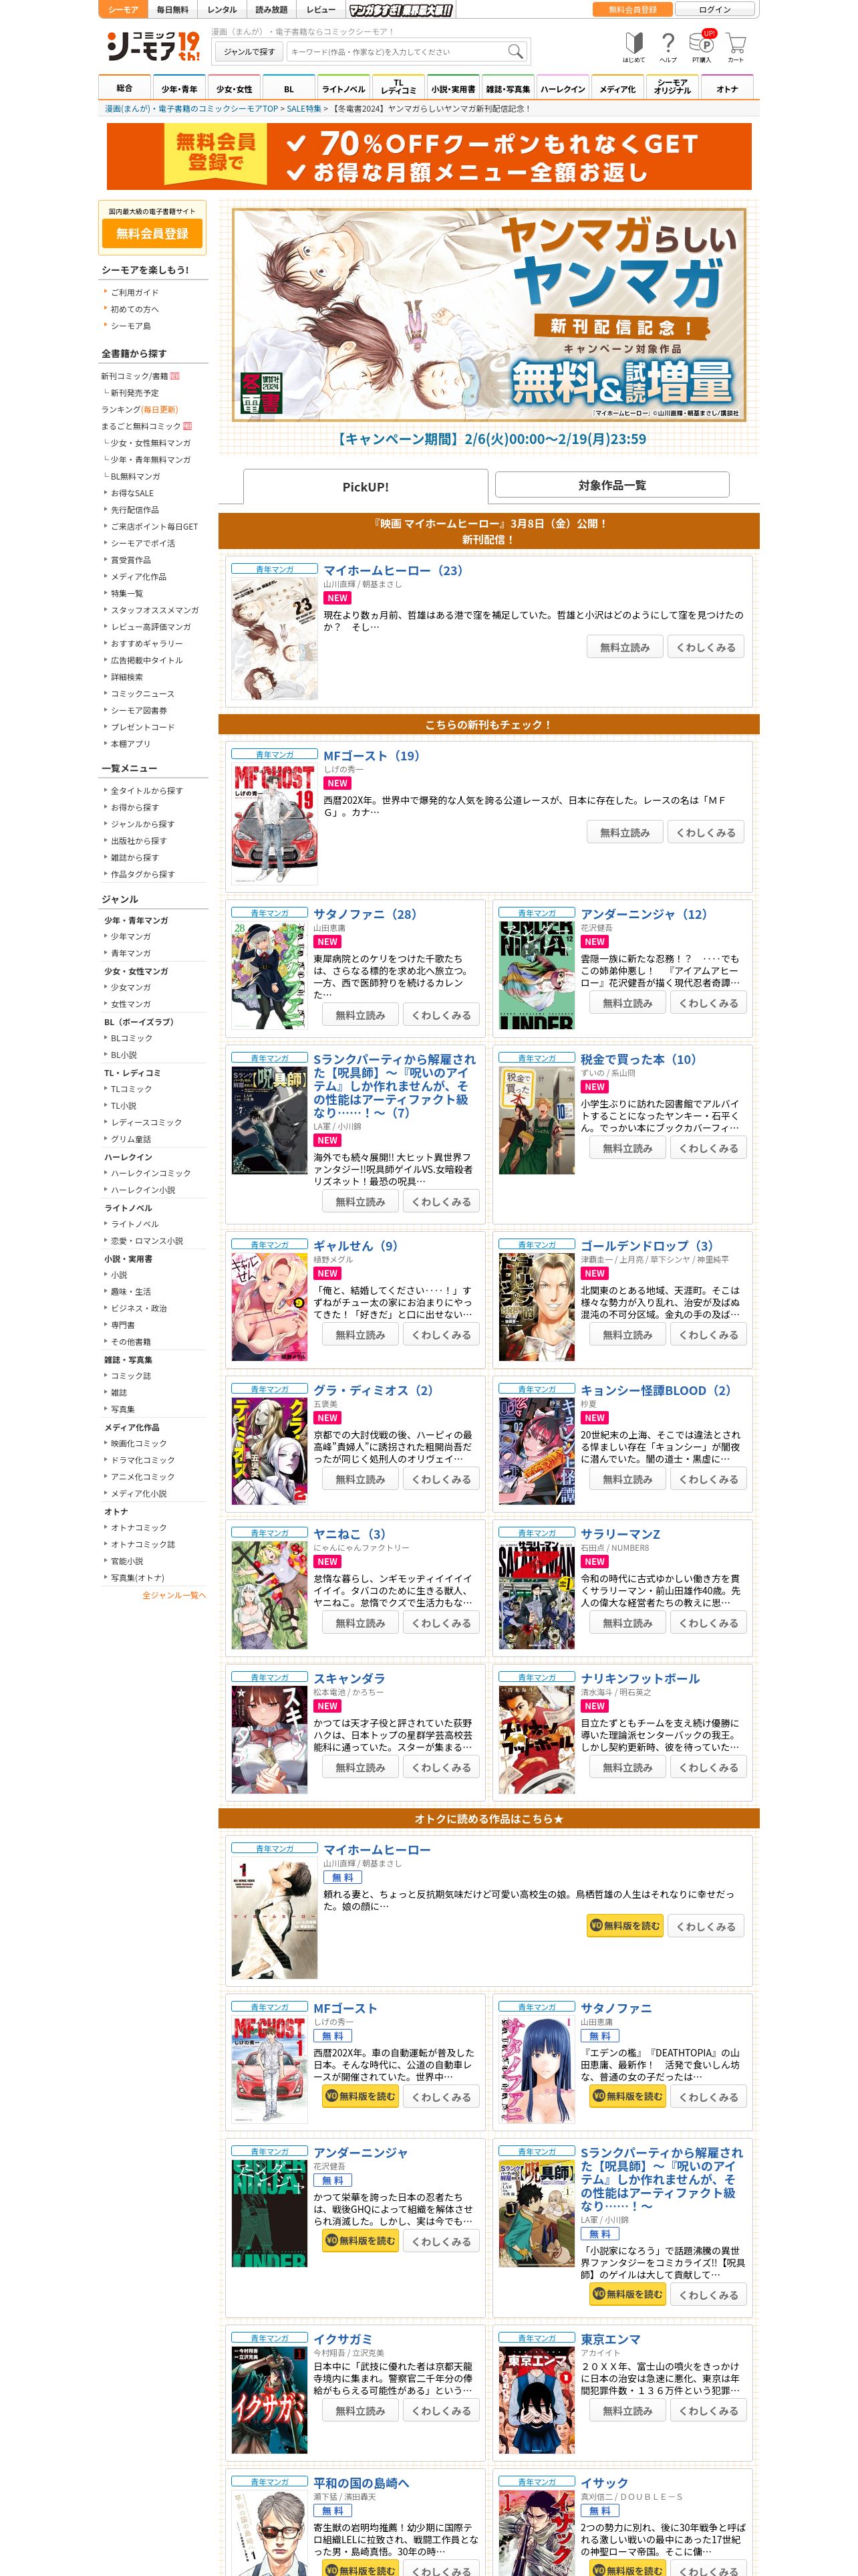Click 無料立読み for マイホームヒーロー(23)
The image size is (858, 2576).
coord(624,647)
